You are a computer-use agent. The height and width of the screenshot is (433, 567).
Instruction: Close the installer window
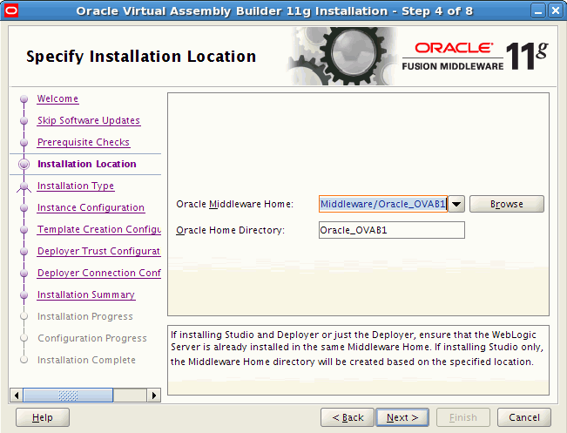click(x=555, y=10)
